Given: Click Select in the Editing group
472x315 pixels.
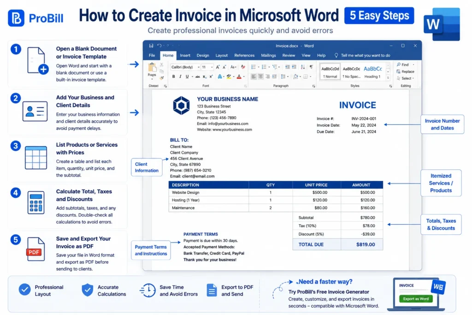Looking at the screenshot, I should click(405, 78).
